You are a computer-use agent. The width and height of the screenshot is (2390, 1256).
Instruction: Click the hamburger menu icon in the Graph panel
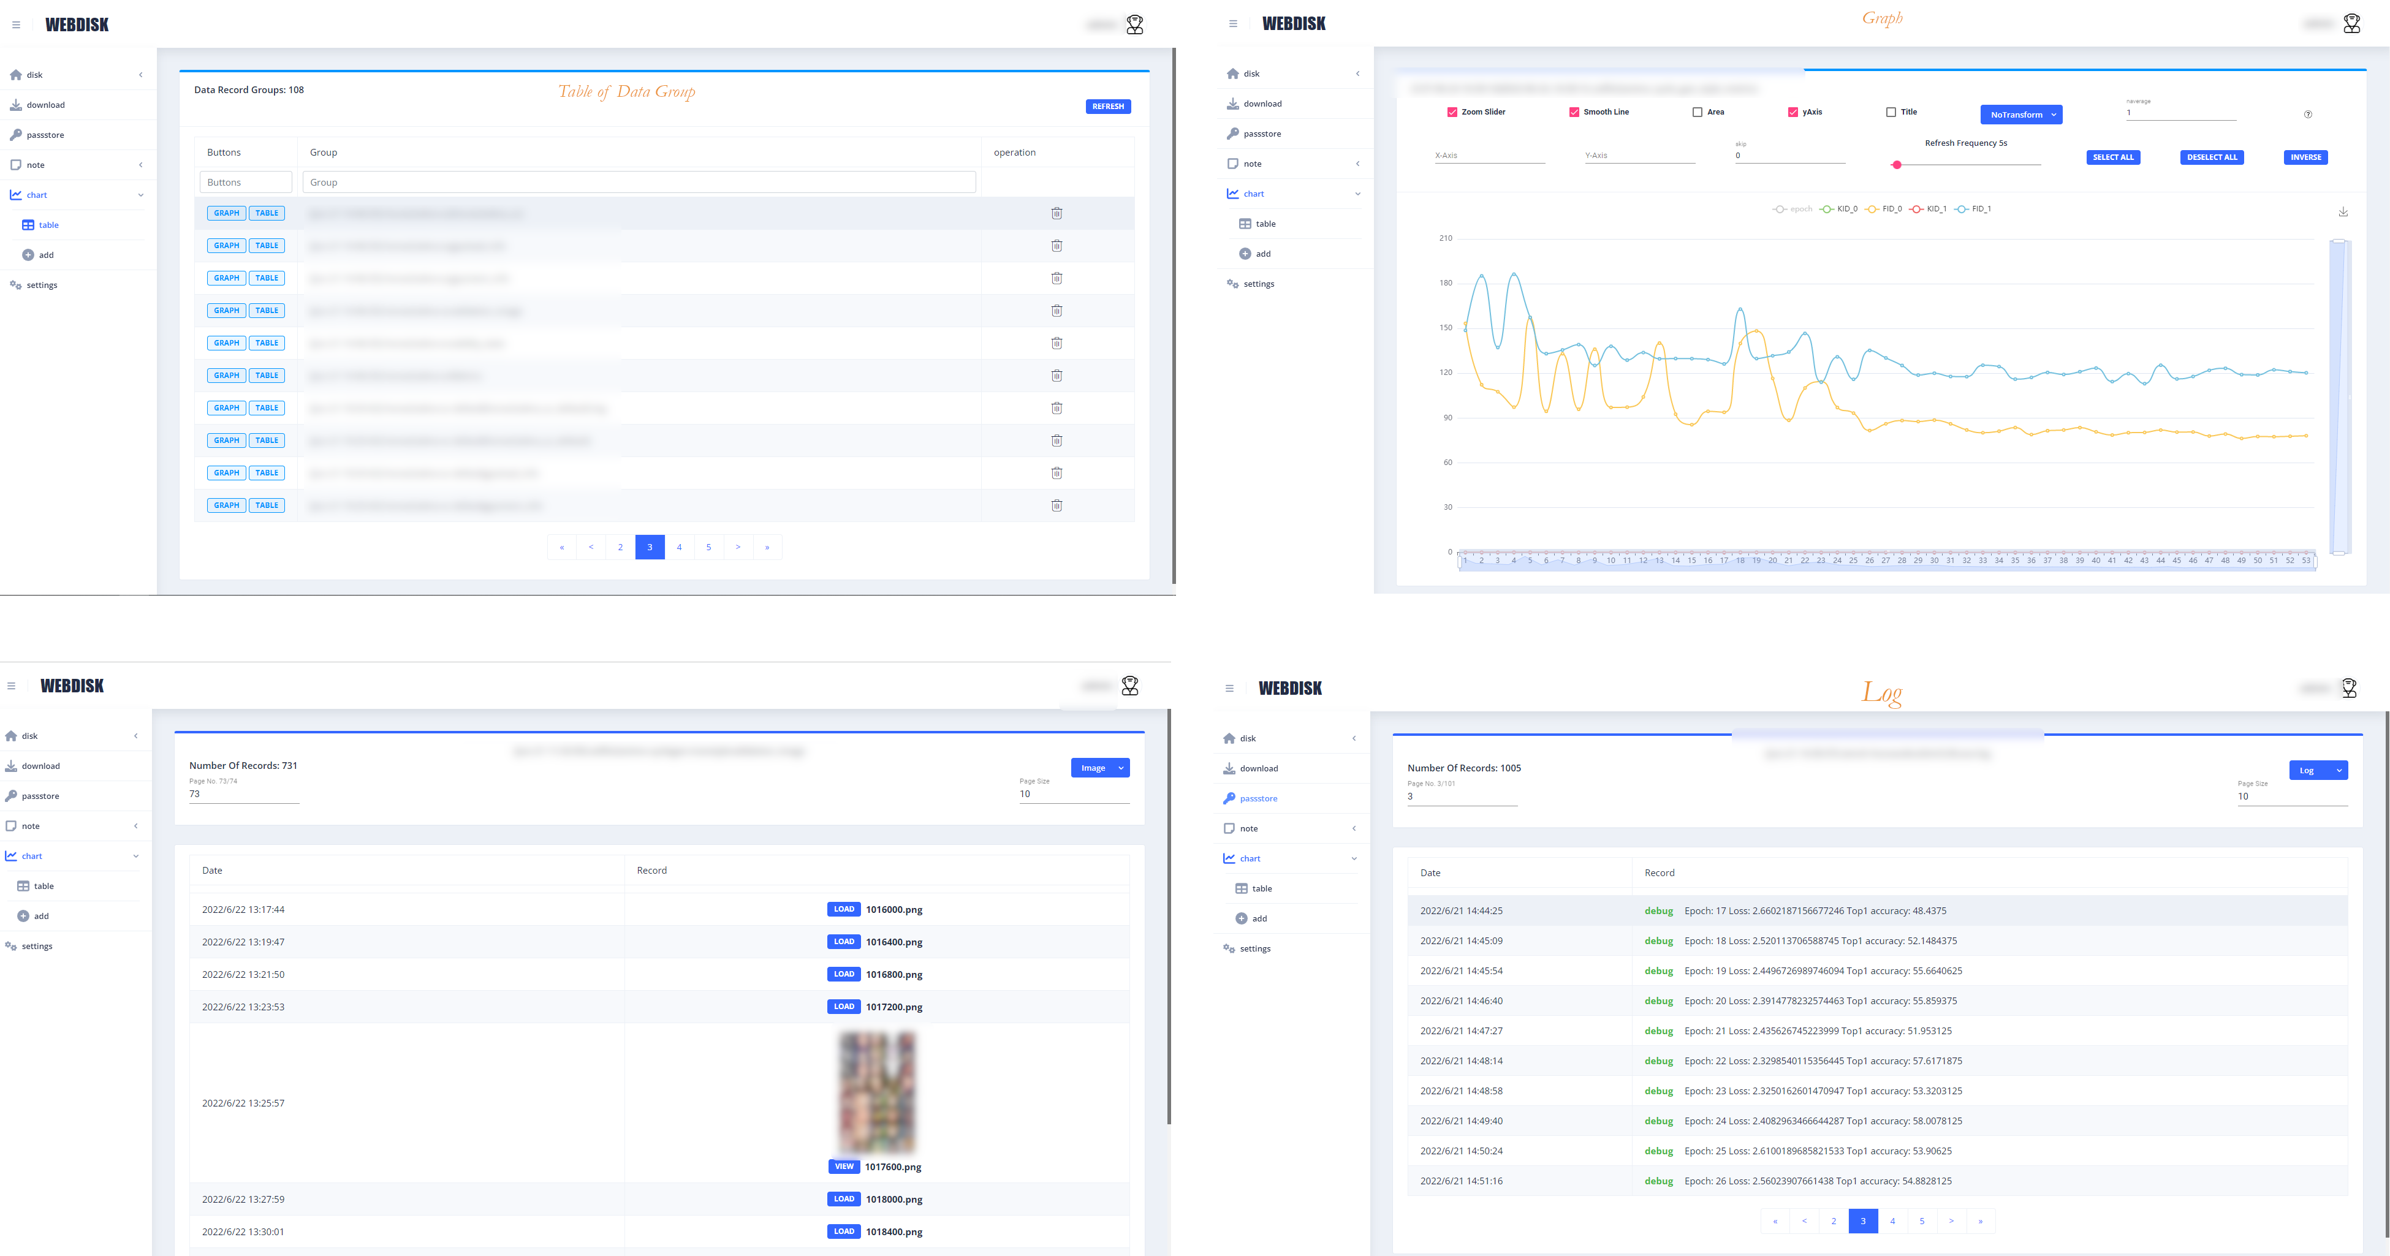[1233, 24]
